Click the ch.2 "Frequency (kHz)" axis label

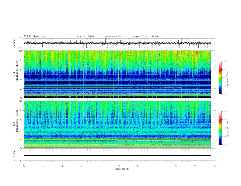pyautogui.click(x=17, y=121)
